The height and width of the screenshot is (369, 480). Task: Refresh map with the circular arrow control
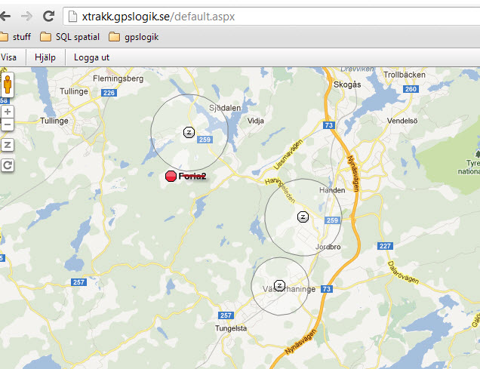8,165
